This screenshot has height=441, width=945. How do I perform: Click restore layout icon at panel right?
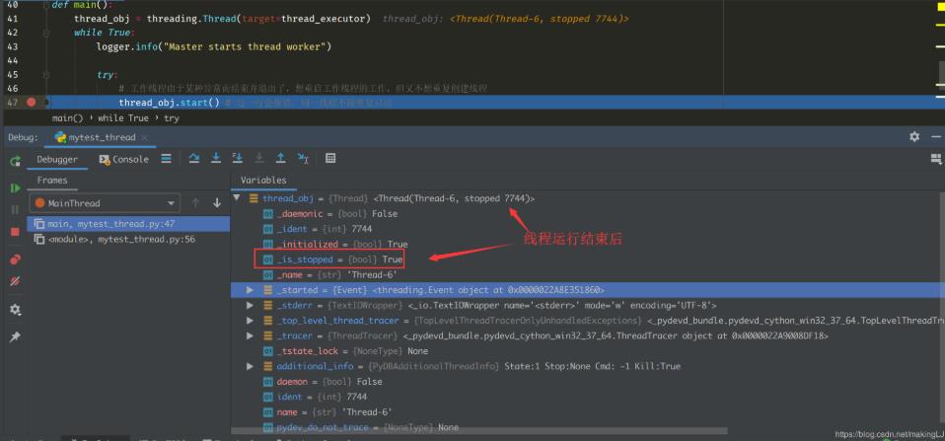coord(936,159)
